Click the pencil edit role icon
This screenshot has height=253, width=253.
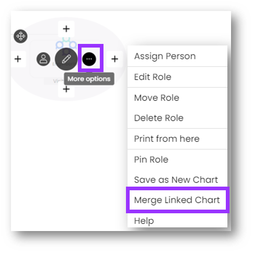point(66,59)
